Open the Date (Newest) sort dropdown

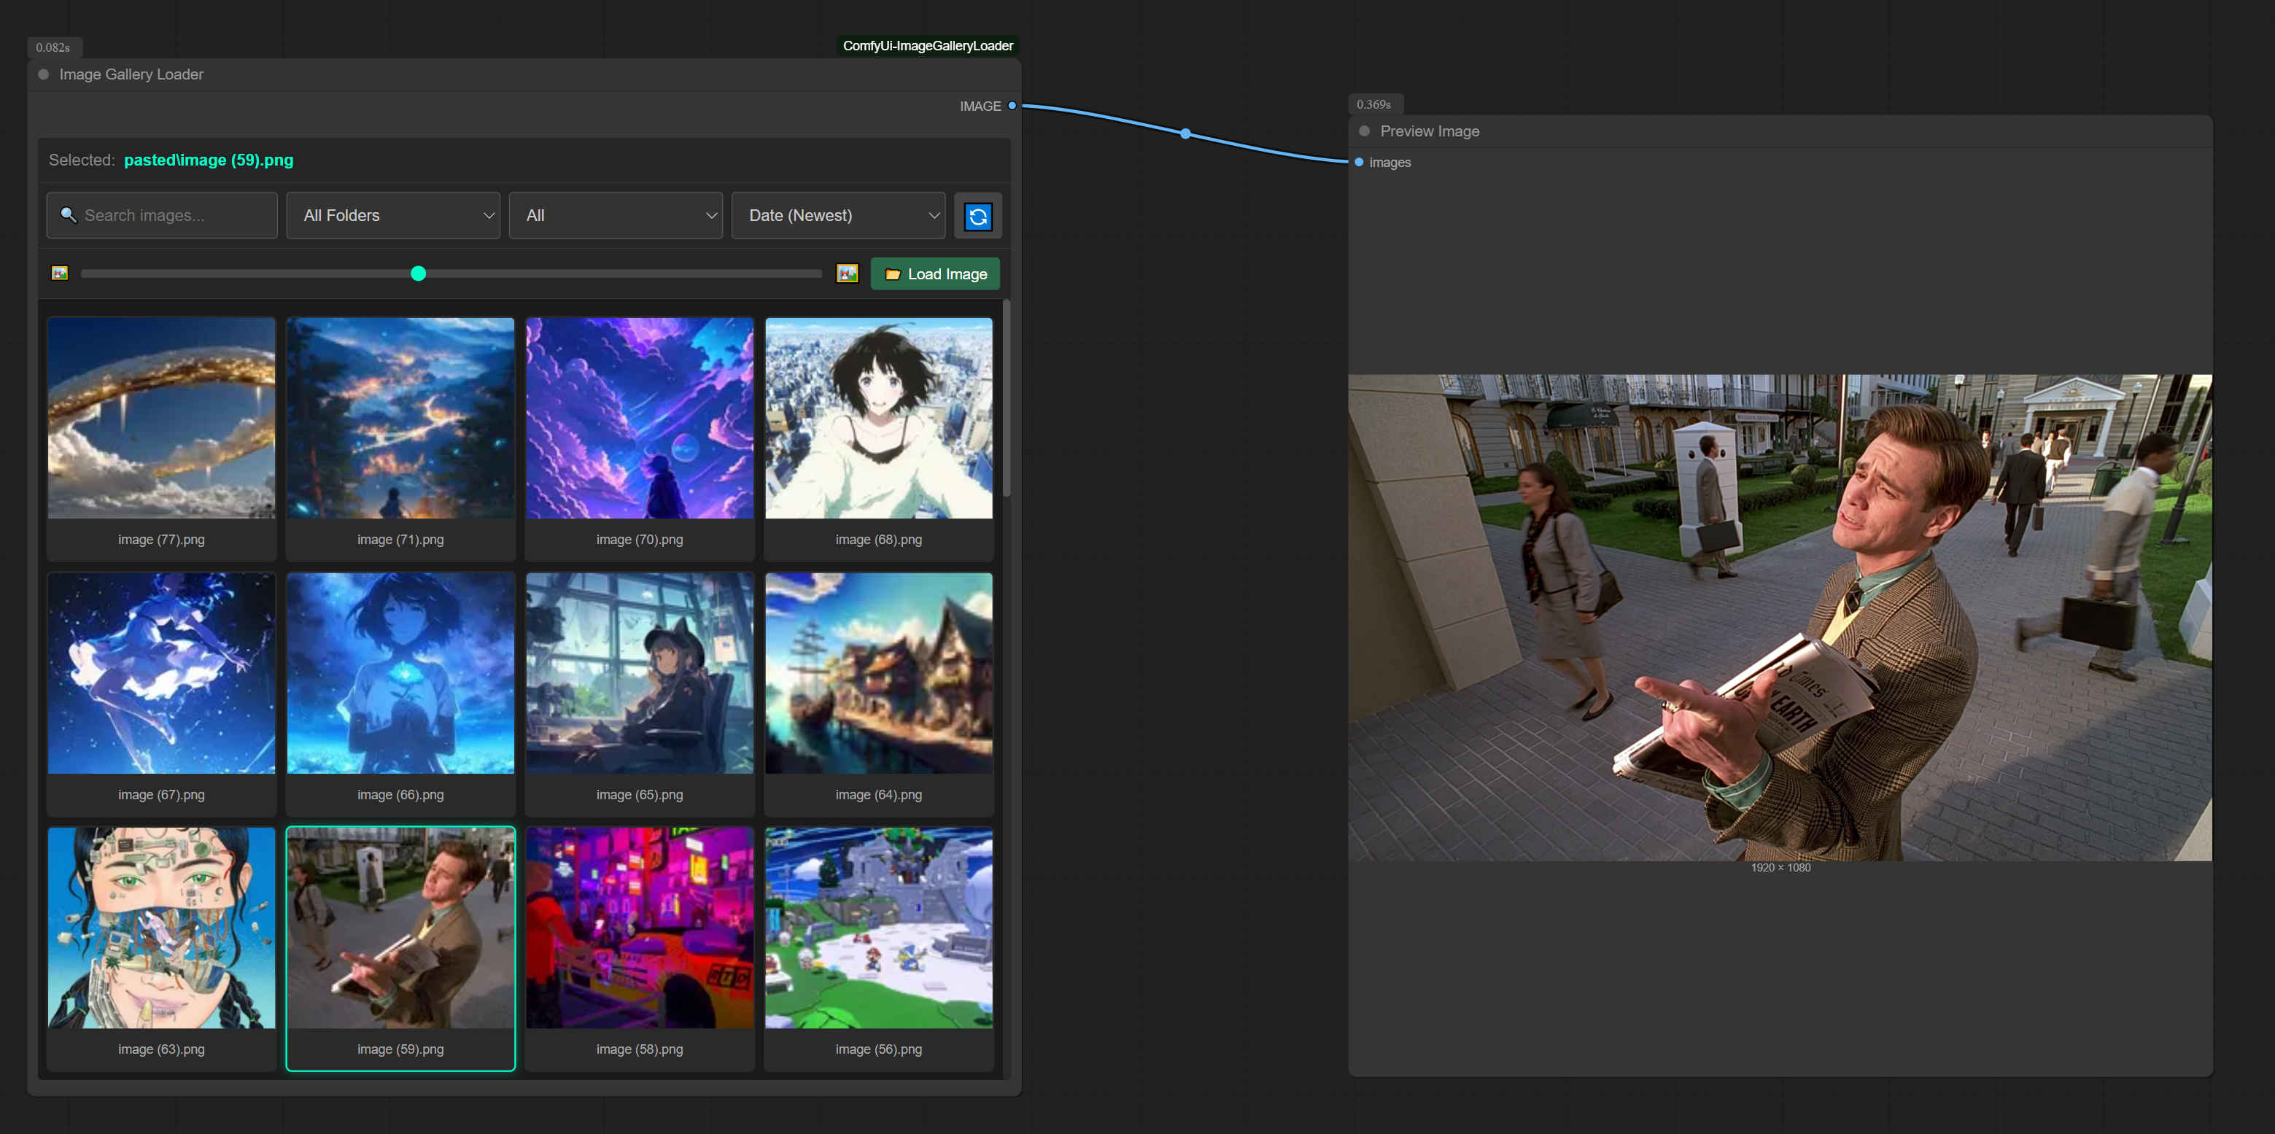click(838, 215)
